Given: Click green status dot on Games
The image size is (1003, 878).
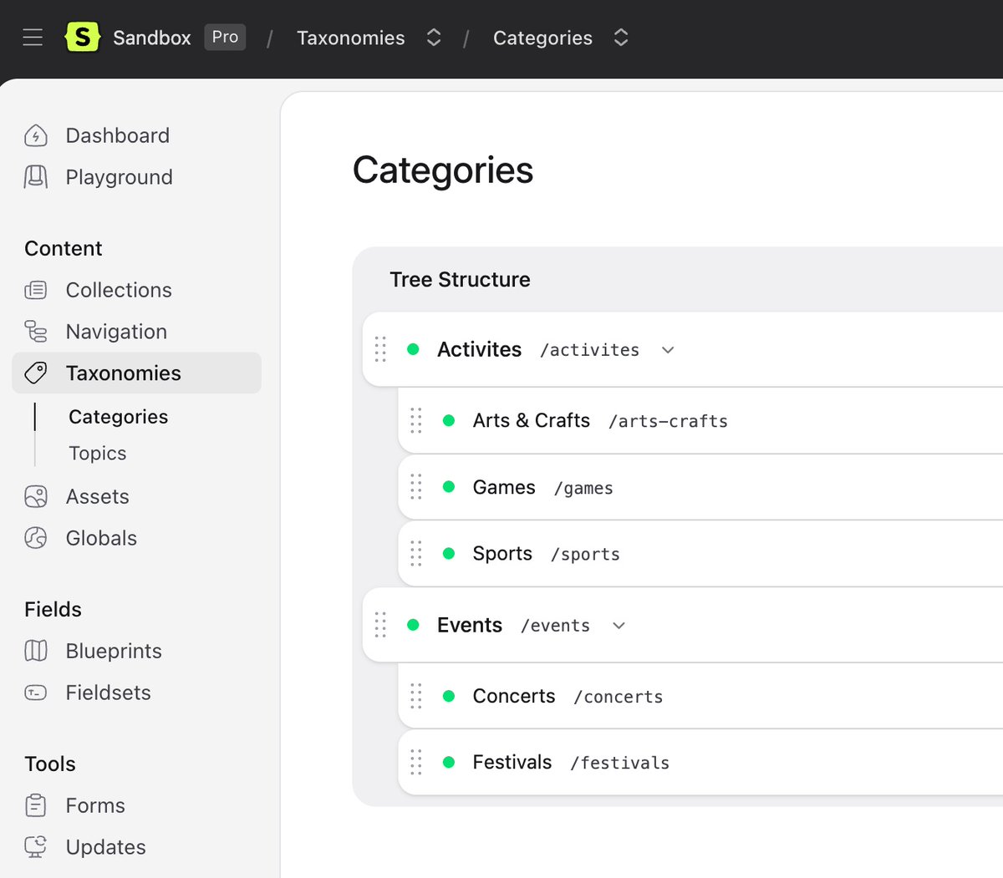Looking at the screenshot, I should (449, 487).
